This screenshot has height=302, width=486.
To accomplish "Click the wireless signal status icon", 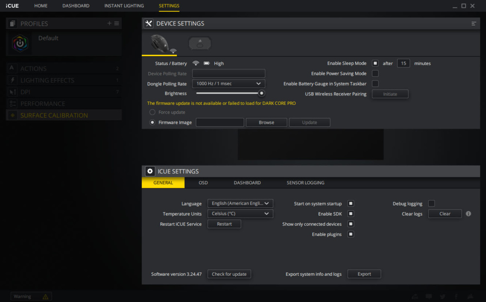I will [x=195, y=63].
